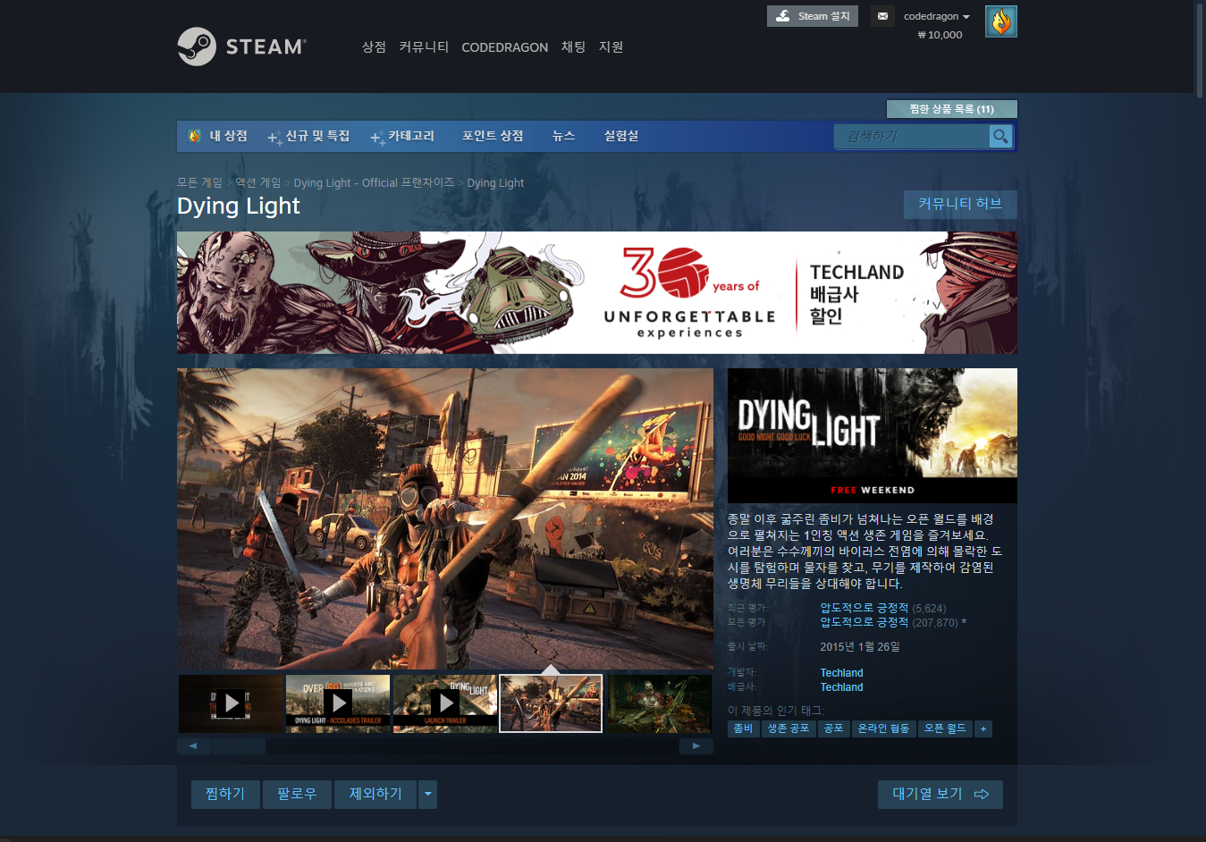Click the Steam logo
1206x842 pixels.
[x=241, y=46]
